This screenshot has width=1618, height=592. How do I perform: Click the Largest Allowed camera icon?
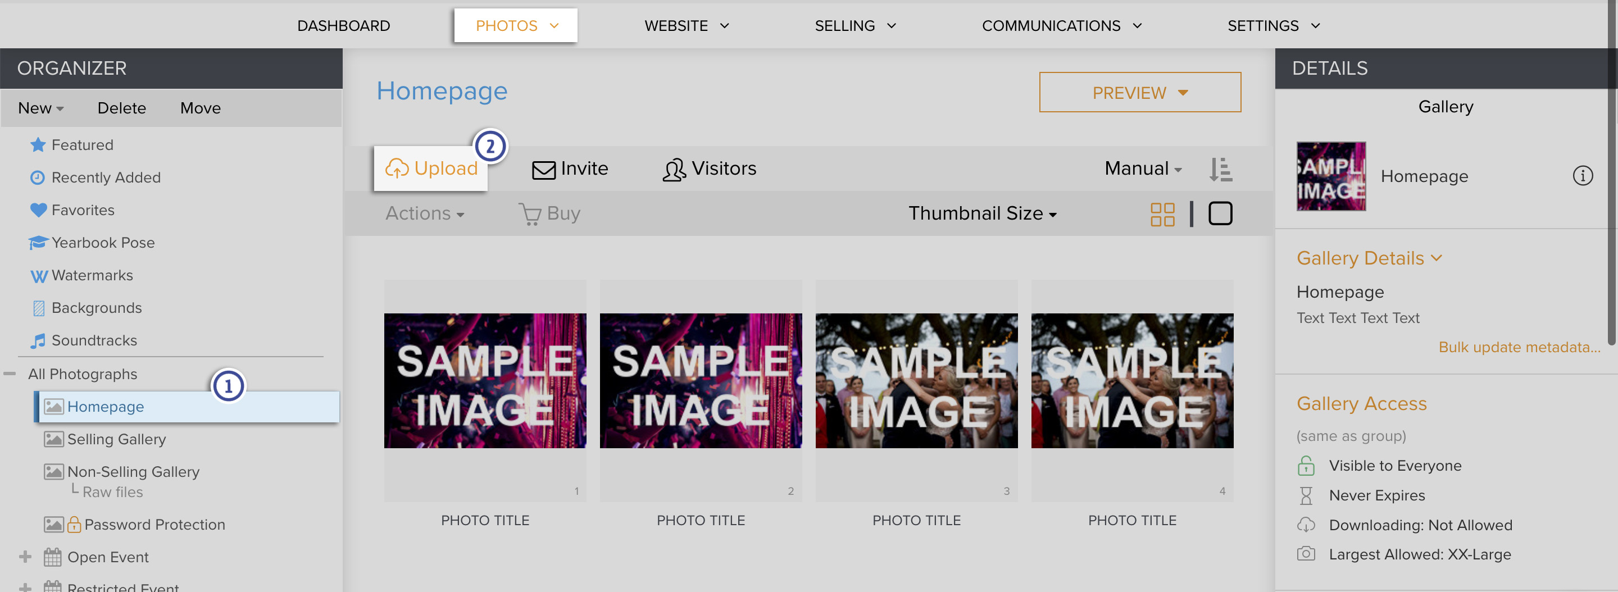pyautogui.click(x=1306, y=554)
